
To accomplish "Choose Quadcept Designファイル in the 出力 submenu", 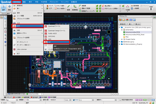I will pyautogui.click(x=56, y=30).
